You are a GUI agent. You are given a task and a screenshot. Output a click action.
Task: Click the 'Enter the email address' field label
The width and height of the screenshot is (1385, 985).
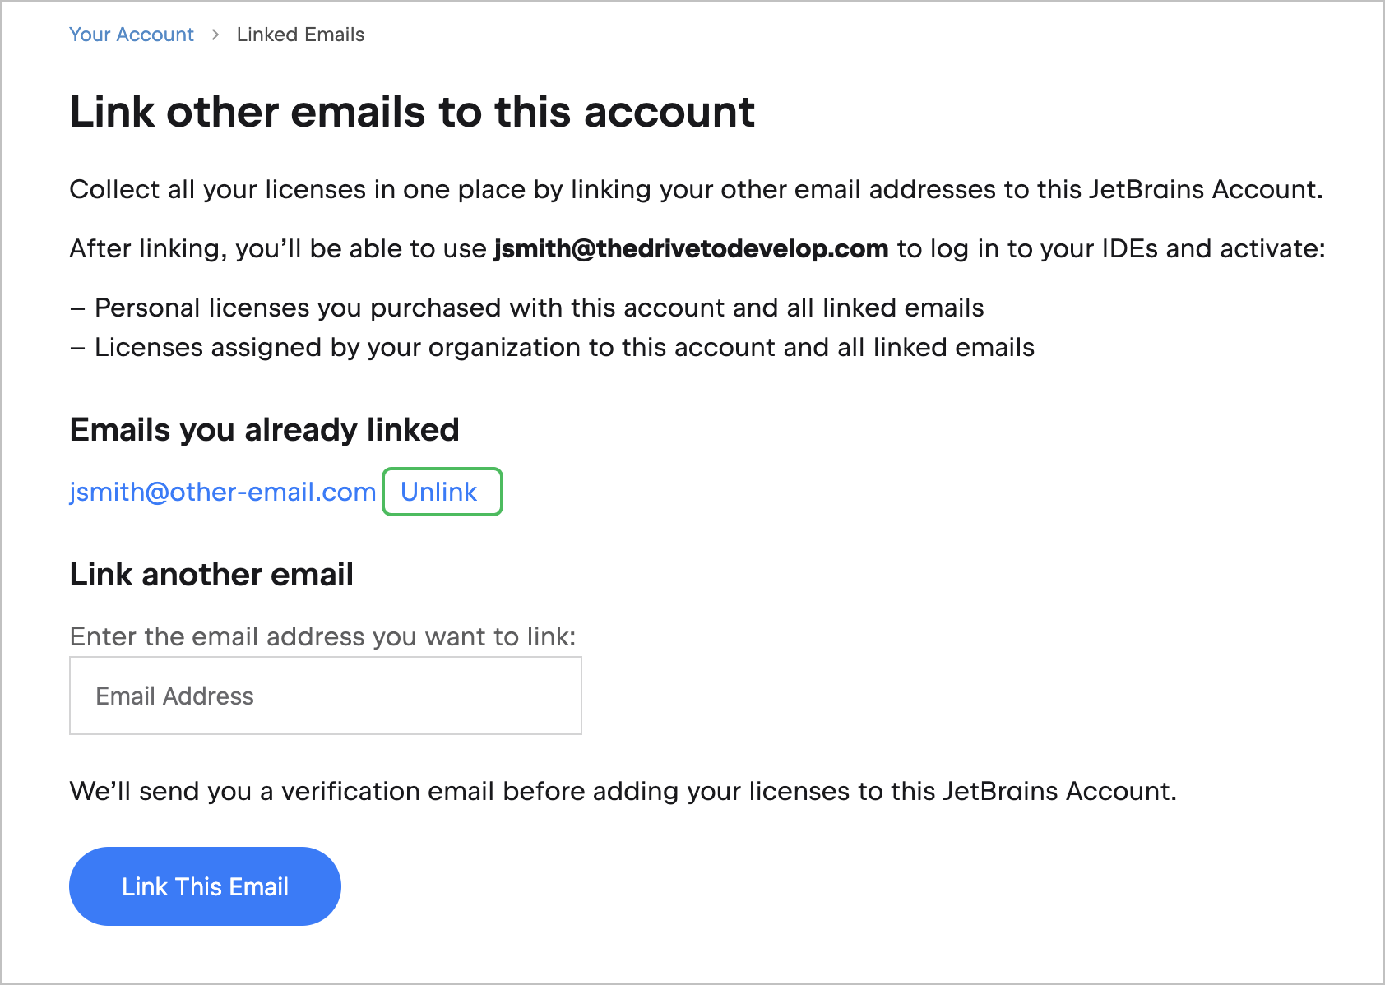[322, 637]
